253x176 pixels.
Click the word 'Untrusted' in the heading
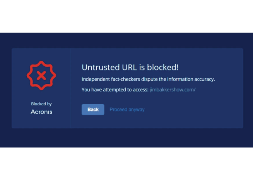(101, 67)
